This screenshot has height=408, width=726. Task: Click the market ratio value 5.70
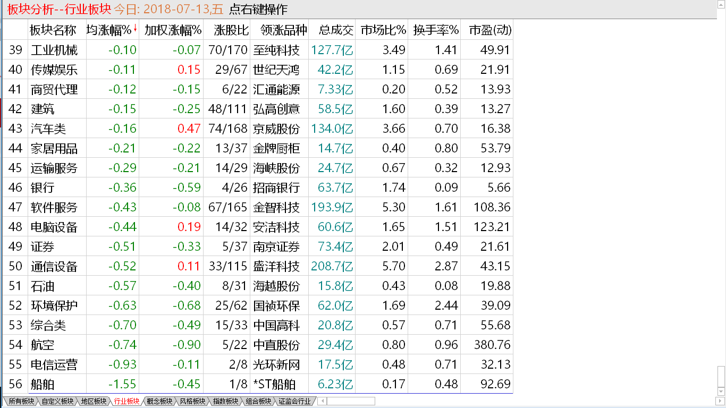tap(394, 266)
